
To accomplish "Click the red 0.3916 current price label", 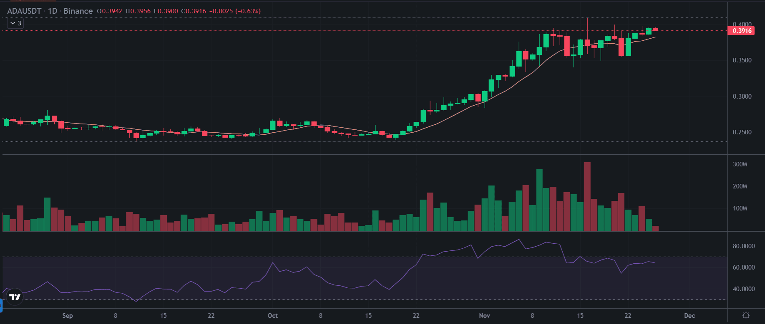I will click(741, 31).
